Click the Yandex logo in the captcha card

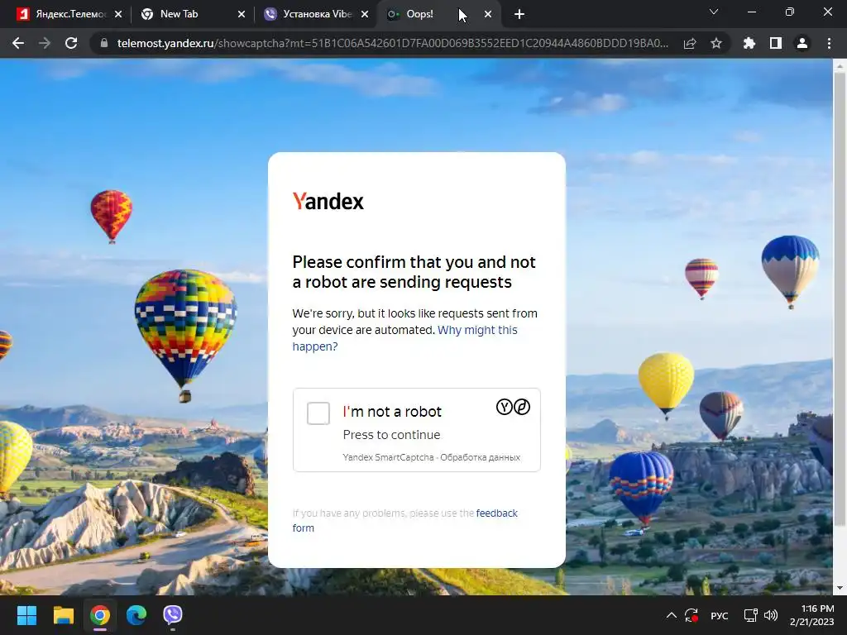point(328,201)
